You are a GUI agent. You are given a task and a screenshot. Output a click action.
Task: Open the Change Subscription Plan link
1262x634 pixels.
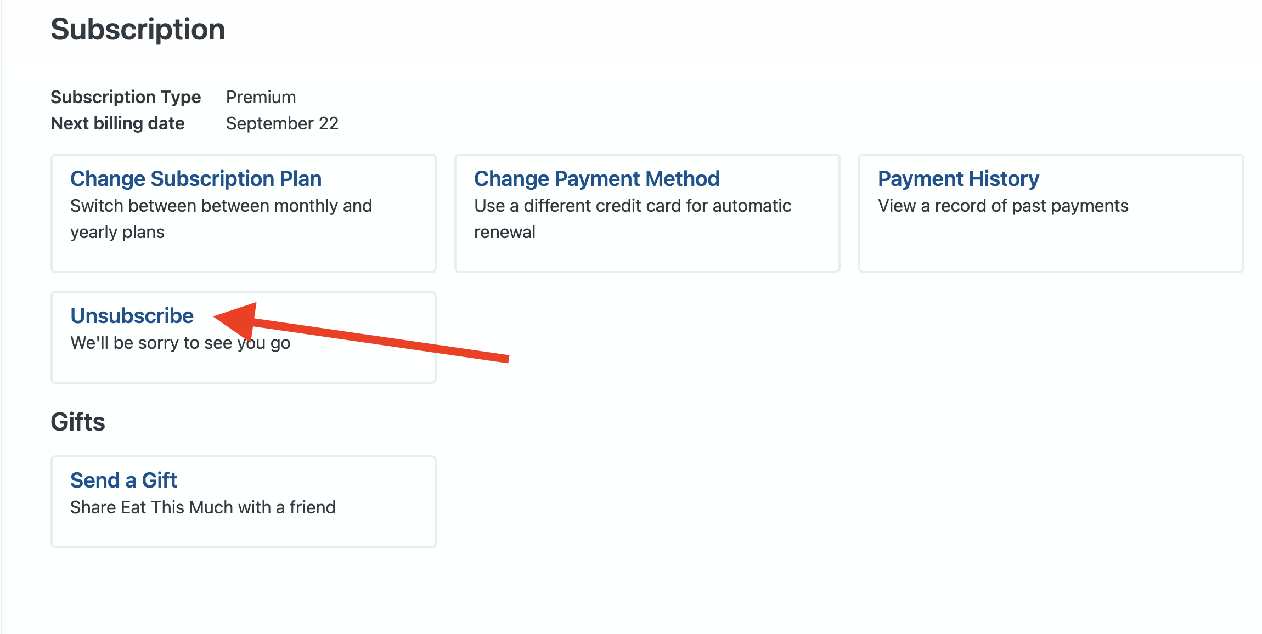coord(196,179)
